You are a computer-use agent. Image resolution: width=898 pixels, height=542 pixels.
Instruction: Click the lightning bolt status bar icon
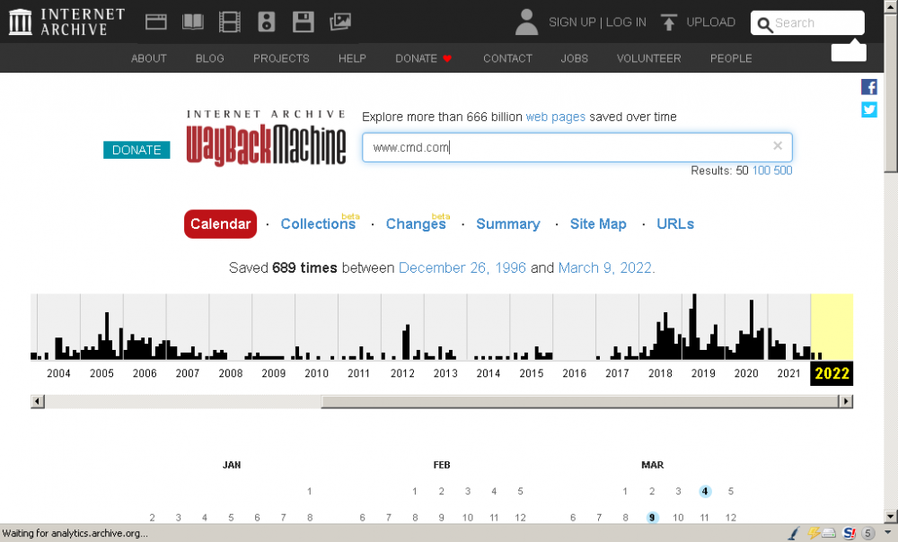click(x=813, y=533)
